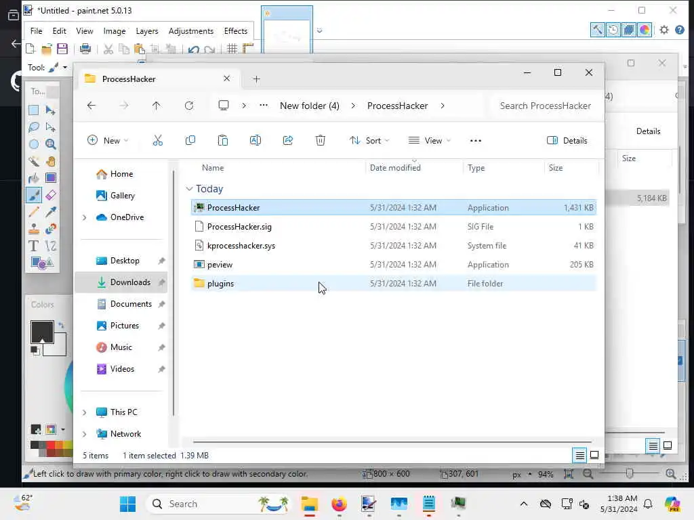Open the File menu
The image size is (694, 520).
(37, 31)
